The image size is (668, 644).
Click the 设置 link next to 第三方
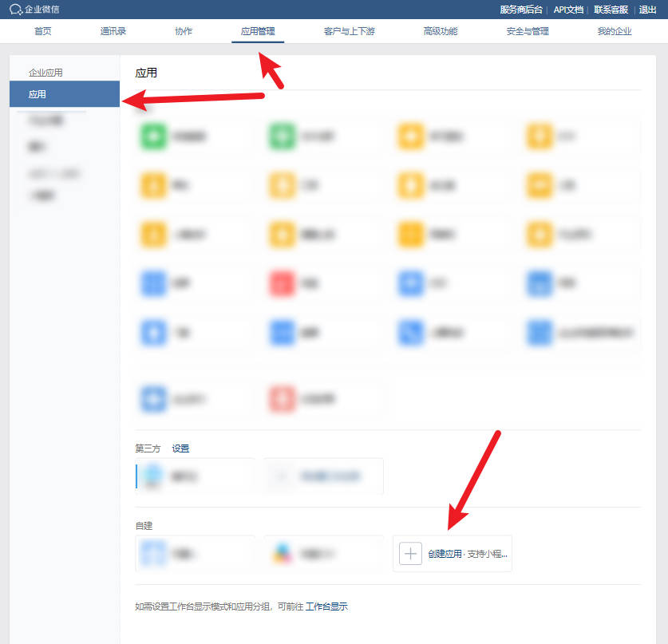coord(180,448)
